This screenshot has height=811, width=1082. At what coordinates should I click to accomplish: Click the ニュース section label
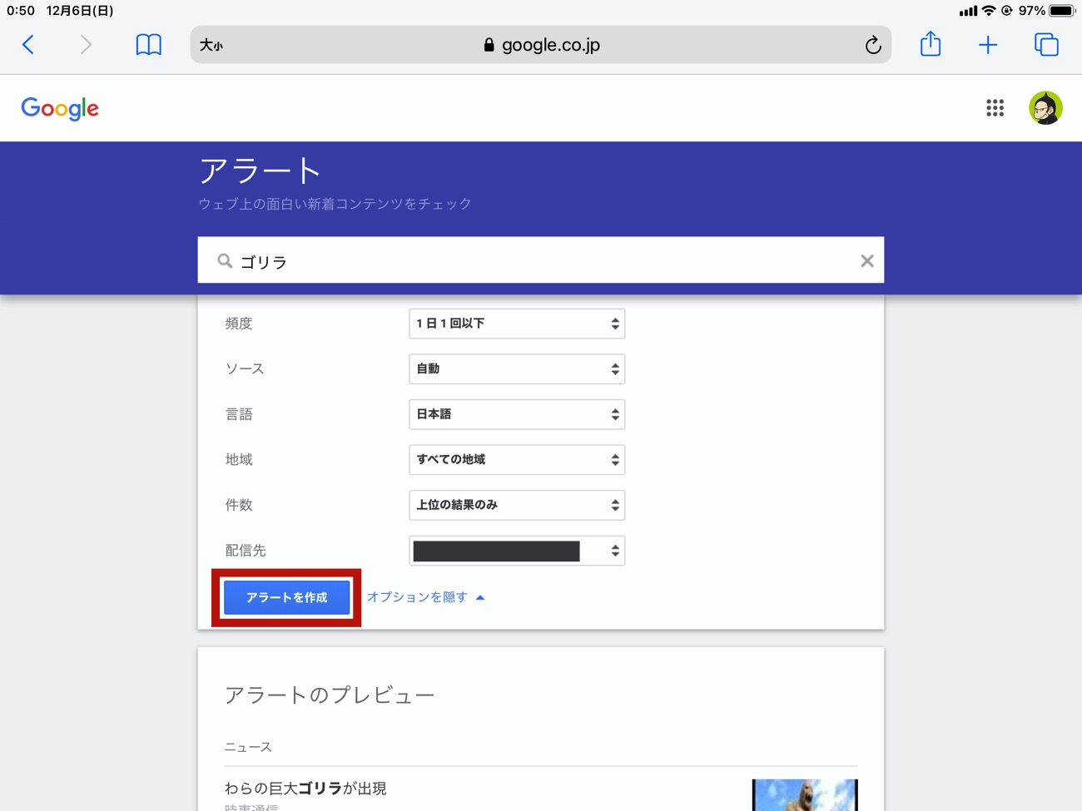click(248, 747)
